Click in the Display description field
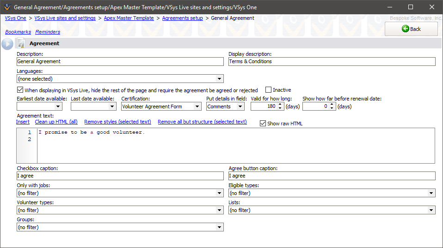 click(x=332, y=61)
